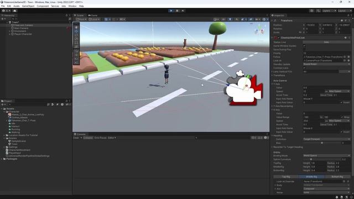
Task: Toggle Common Lens checkbox
Action: point(304,68)
